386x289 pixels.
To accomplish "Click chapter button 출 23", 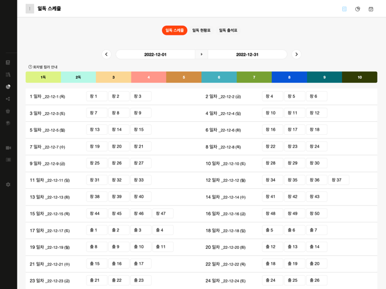I will 141,280.
